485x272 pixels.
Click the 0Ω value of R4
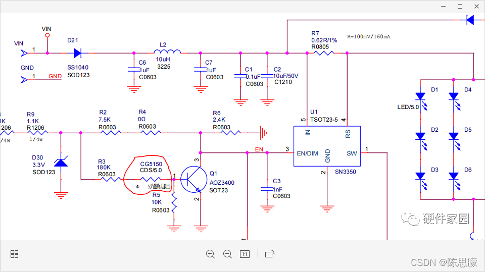pyautogui.click(x=141, y=119)
